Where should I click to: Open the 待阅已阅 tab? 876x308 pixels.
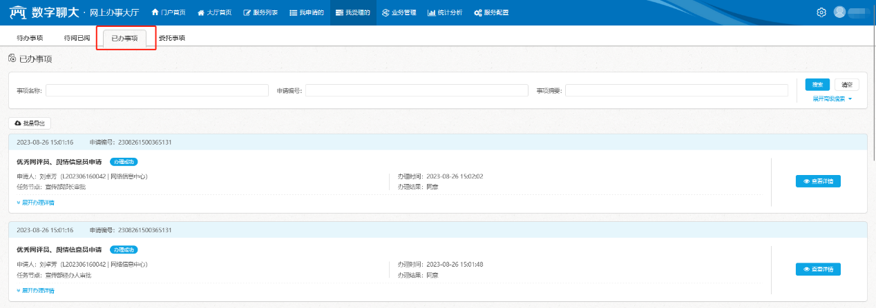(x=77, y=38)
